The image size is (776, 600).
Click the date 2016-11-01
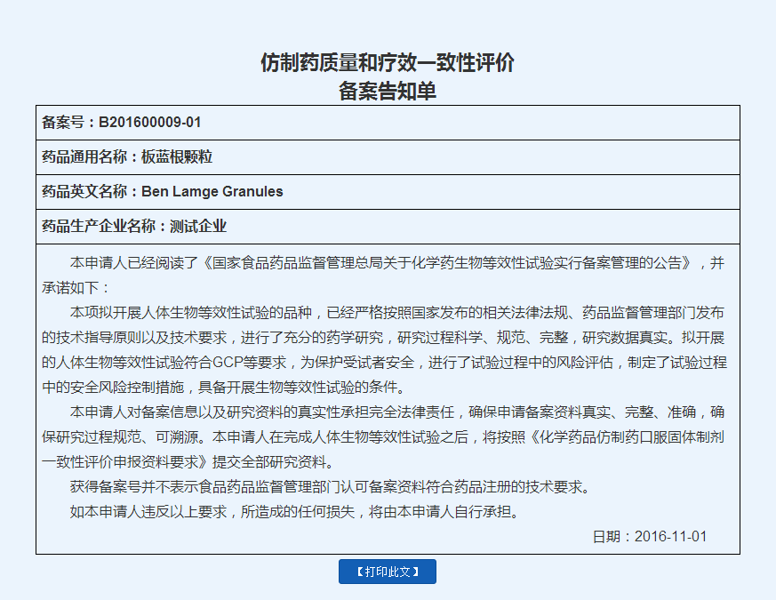(670, 537)
